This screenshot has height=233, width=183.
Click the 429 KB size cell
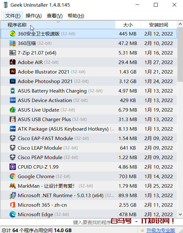coord(128,100)
